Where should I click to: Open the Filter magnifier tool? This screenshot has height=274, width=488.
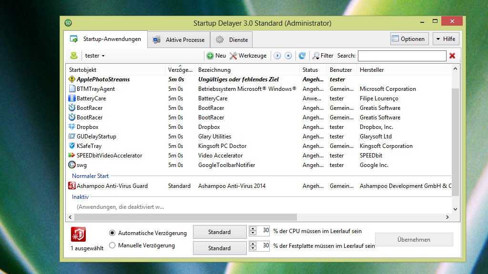pyautogui.click(x=323, y=56)
